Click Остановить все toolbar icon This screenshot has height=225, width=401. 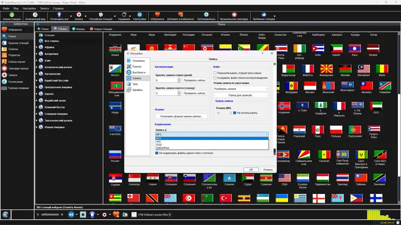[x=59, y=15]
